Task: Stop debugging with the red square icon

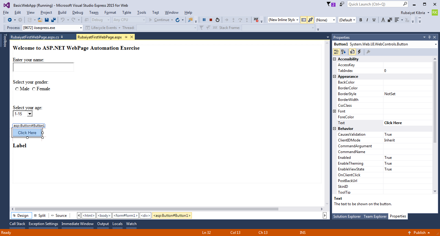Action: [x=211, y=20]
